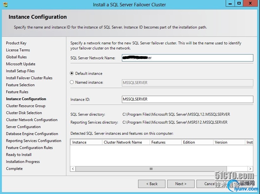Select Cluster Network Configuration step

point(32,120)
